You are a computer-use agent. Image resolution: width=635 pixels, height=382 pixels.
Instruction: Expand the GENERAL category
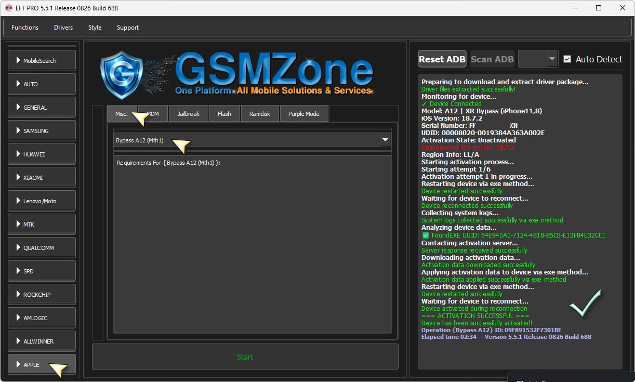pos(42,107)
